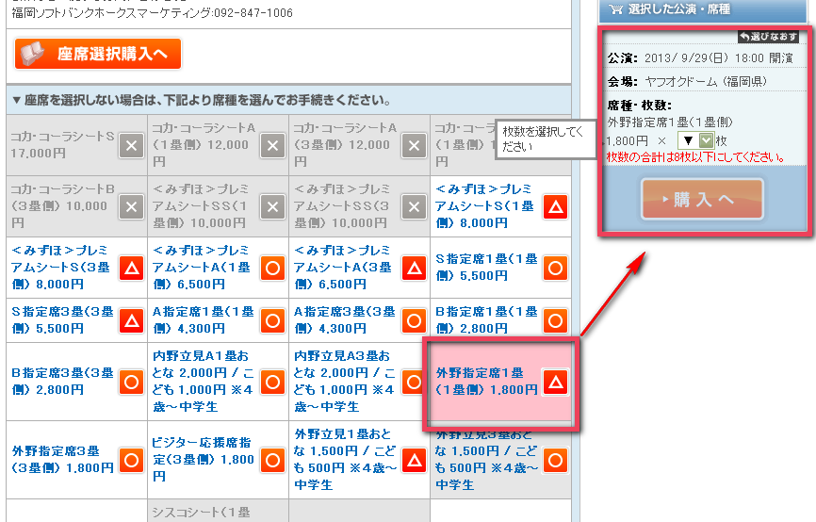Click circle icon for B指定席3塁 2,800円
Screen dimensions: 816x522
131,382
